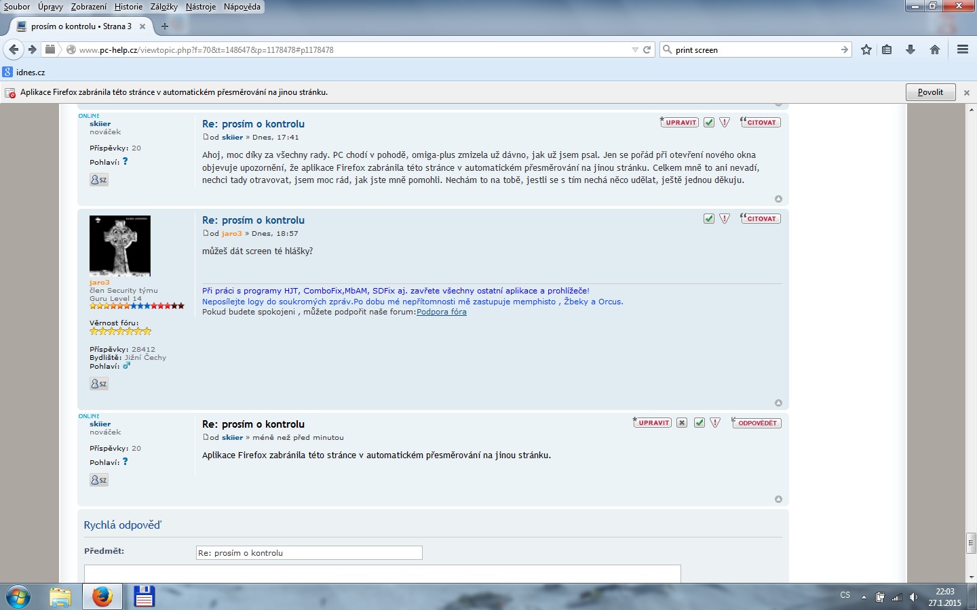The image size is (977, 610).
Task: Open the Windows Start button
Action: coord(18,597)
